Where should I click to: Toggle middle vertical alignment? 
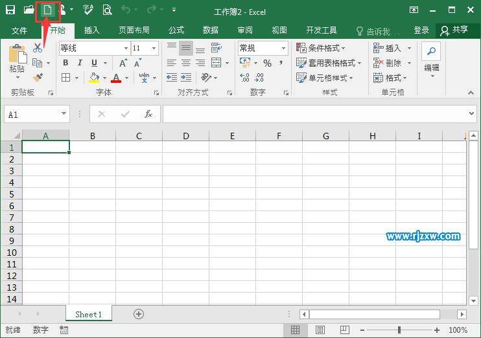[x=186, y=47]
